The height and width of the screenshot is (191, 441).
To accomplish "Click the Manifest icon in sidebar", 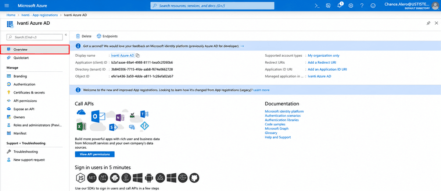I will [x=9, y=133].
